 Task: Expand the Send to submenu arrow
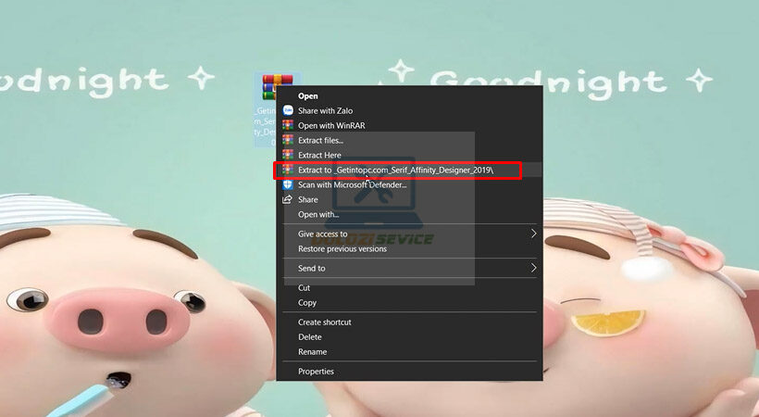tap(533, 268)
